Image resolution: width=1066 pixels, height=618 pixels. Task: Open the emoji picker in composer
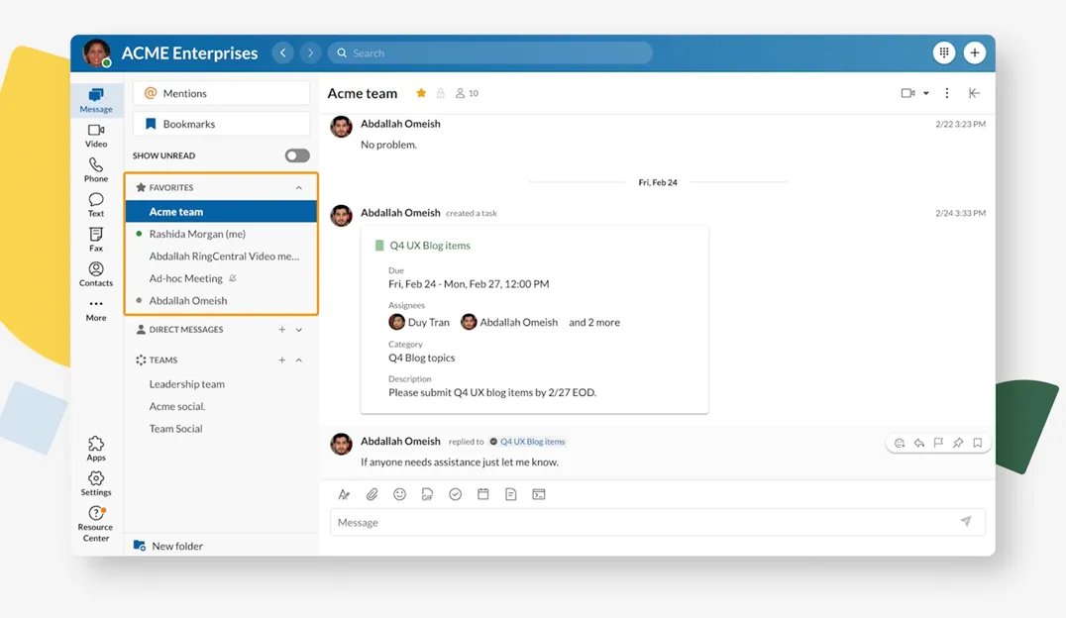point(400,494)
